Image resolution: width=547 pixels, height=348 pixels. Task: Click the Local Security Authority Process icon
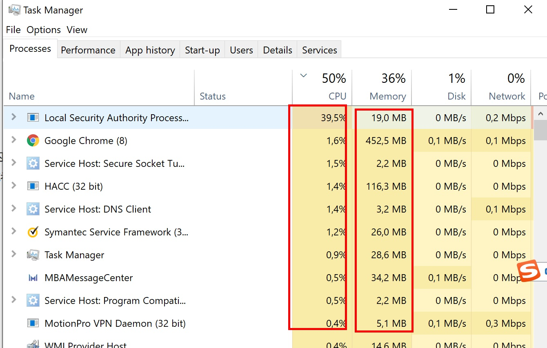click(x=33, y=118)
